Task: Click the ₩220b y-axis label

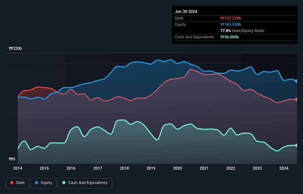Action: pyautogui.click(x=15, y=48)
